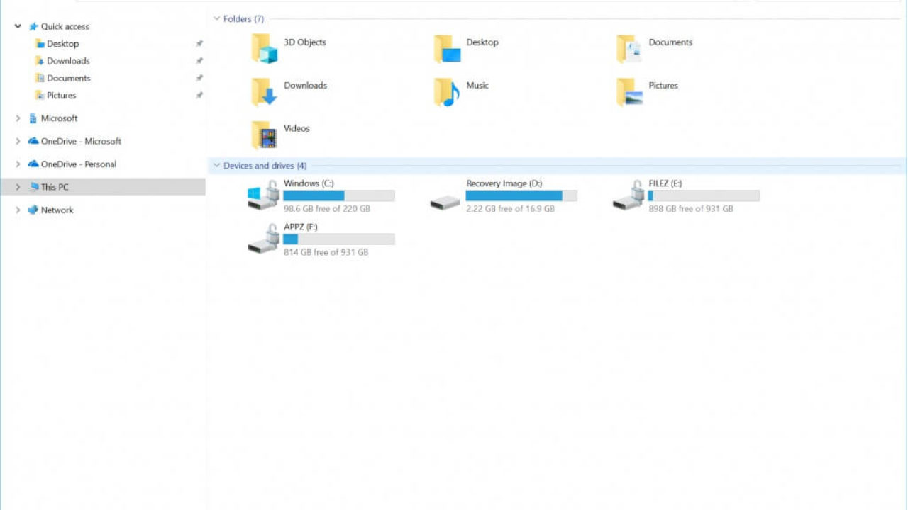Select the APPZ (F:) drive icon
The image size is (908, 510).
(263, 238)
